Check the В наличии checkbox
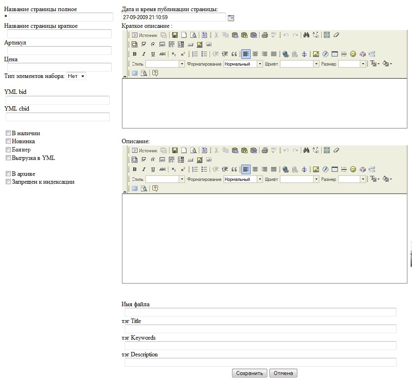The image size is (412, 383). (9, 133)
